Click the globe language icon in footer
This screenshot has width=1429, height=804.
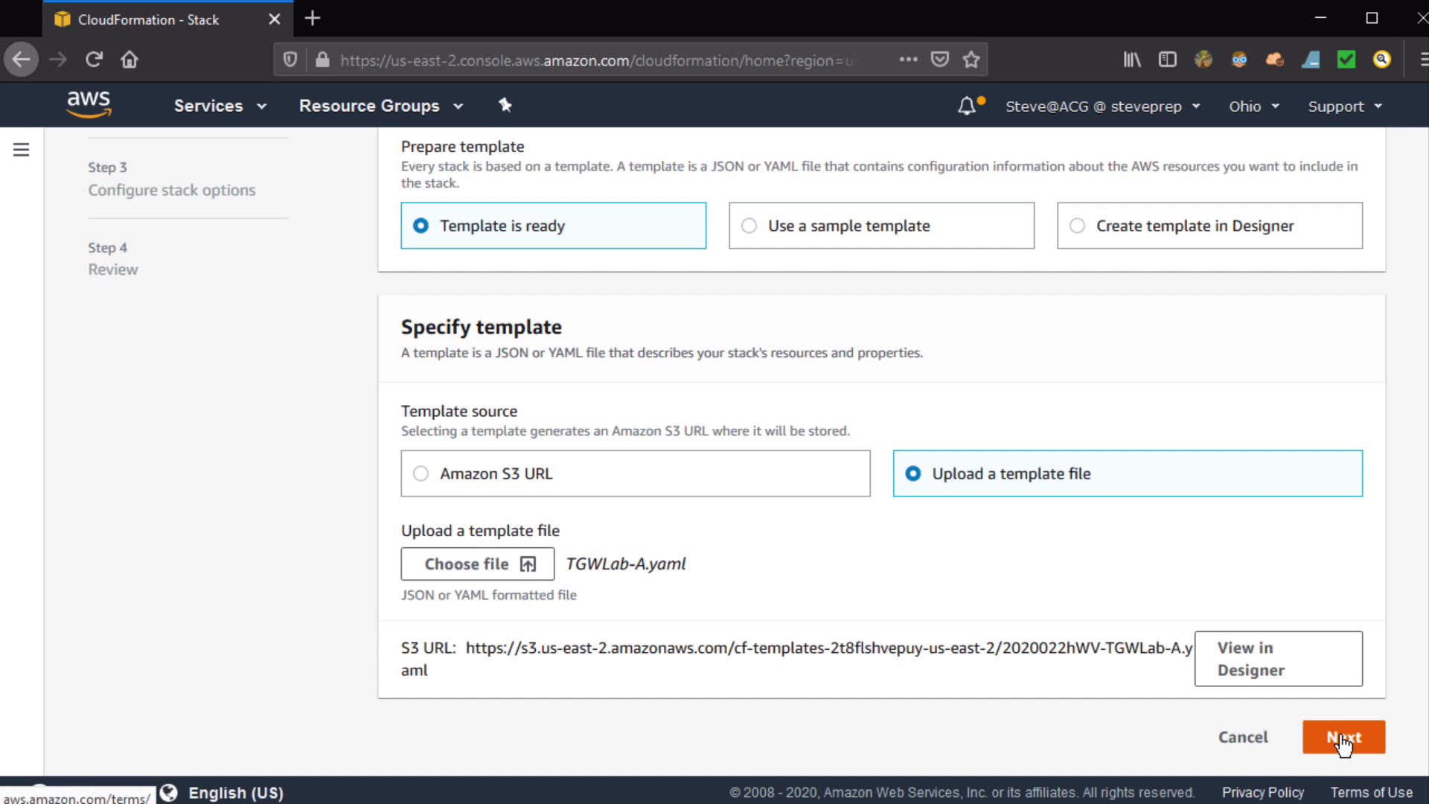pos(169,793)
